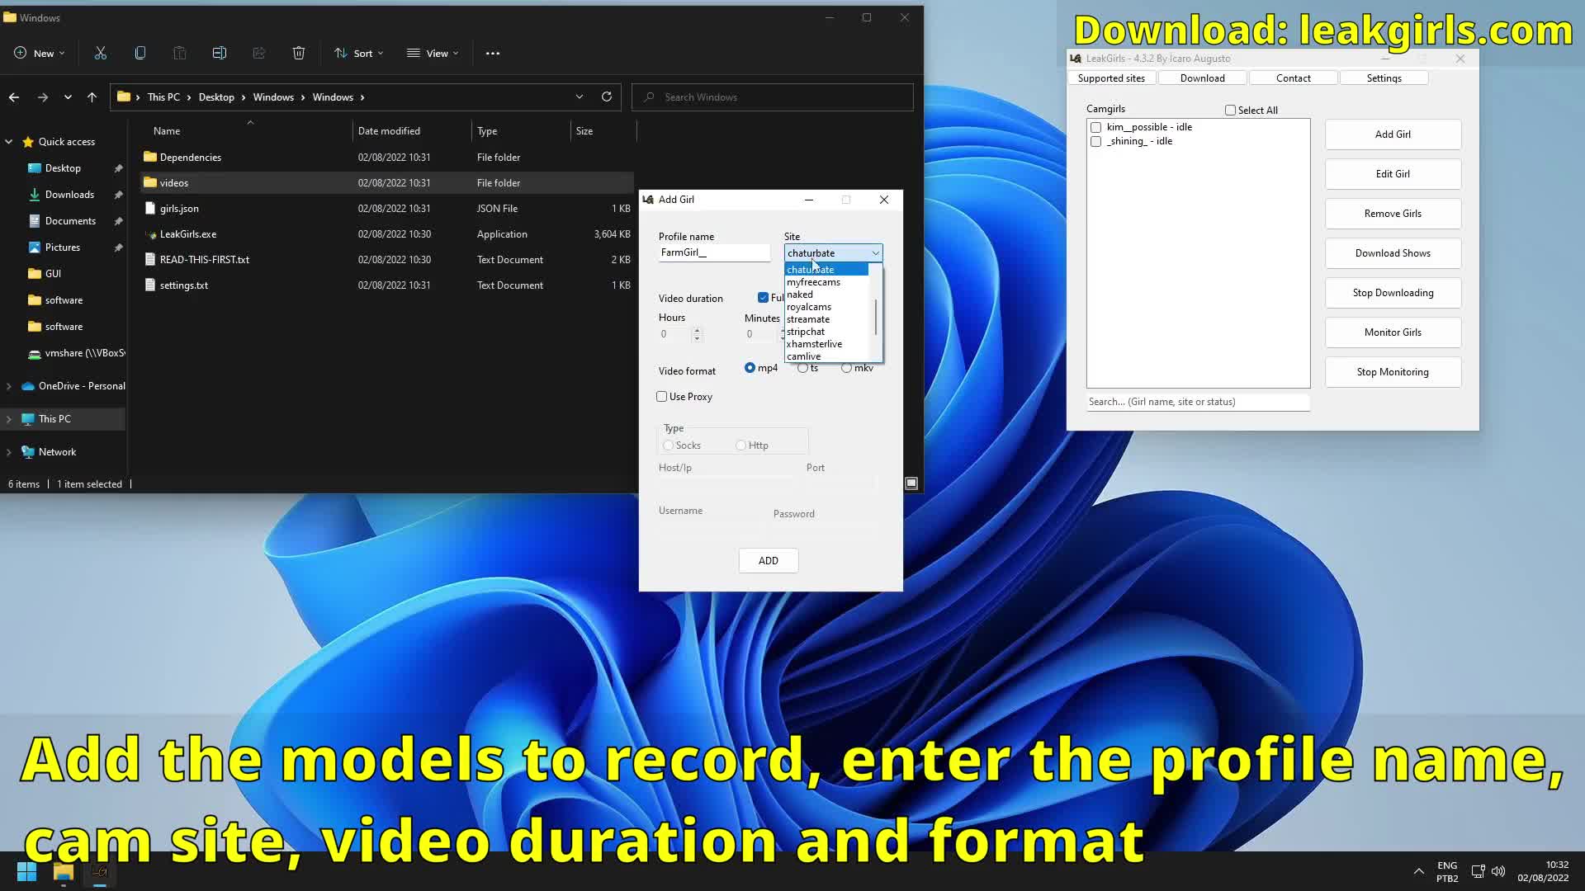Viewport: 1585px width, 891px height.
Task: Click the Remove Girls button icon
Action: [1393, 213]
